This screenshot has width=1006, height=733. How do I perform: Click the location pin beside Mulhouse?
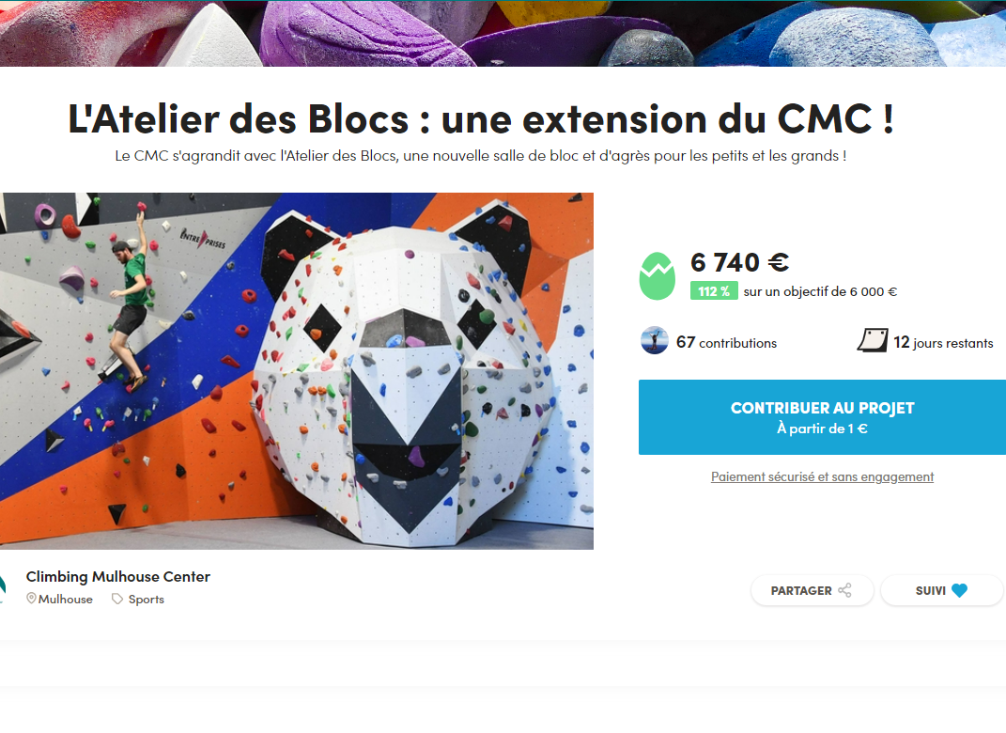(31, 599)
